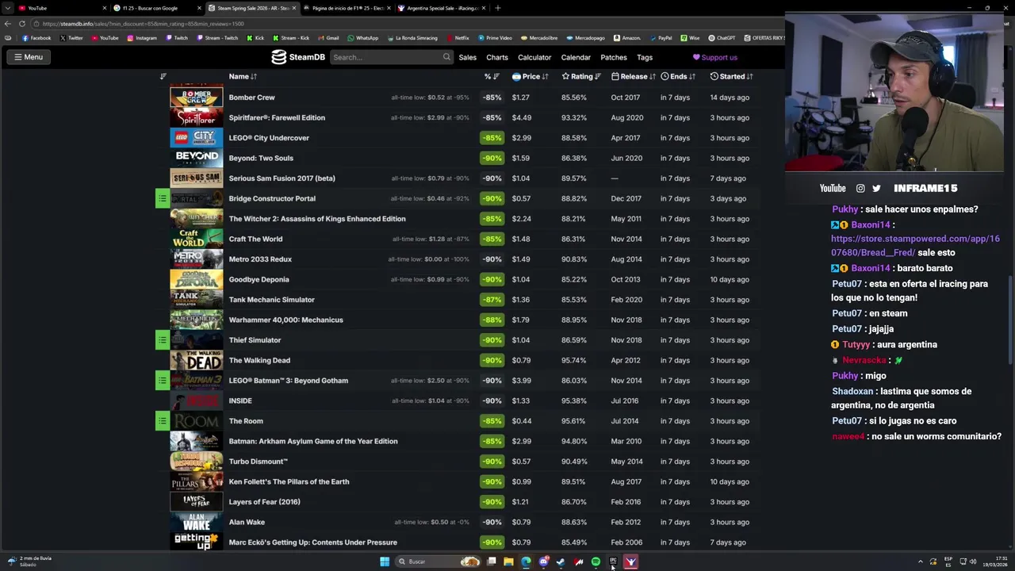The height and width of the screenshot is (571, 1015).
Task: Open File Explorer from the taskbar
Action: click(x=508, y=561)
